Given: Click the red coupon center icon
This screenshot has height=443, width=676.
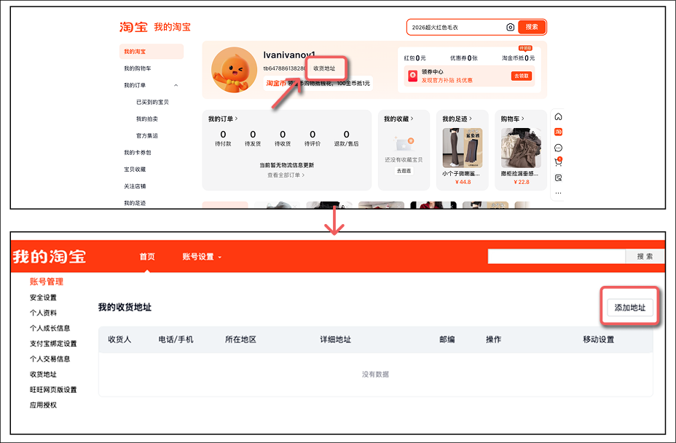Looking at the screenshot, I should tap(412, 76).
